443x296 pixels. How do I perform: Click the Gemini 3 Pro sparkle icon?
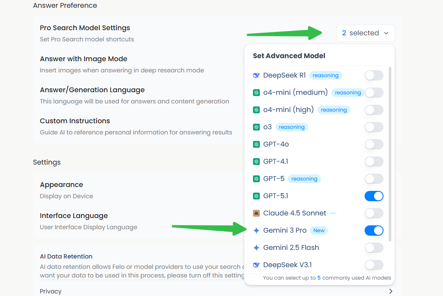pos(256,231)
